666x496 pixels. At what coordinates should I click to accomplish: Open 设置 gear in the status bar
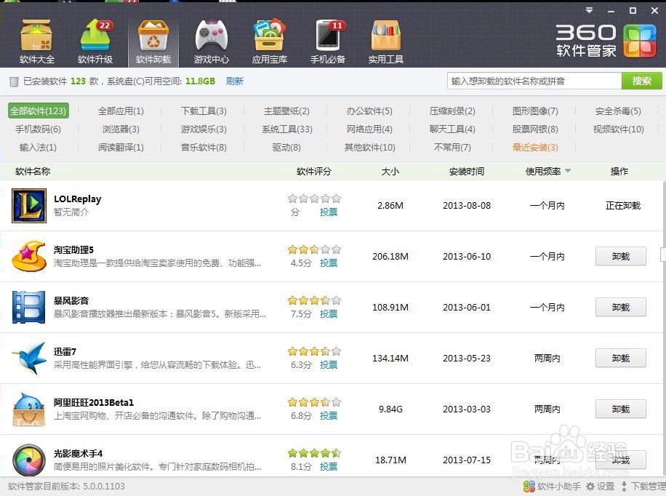click(600, 487)
